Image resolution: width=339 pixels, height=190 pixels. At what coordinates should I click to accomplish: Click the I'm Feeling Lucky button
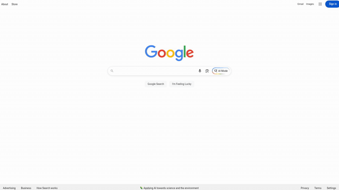pos(182,84)
